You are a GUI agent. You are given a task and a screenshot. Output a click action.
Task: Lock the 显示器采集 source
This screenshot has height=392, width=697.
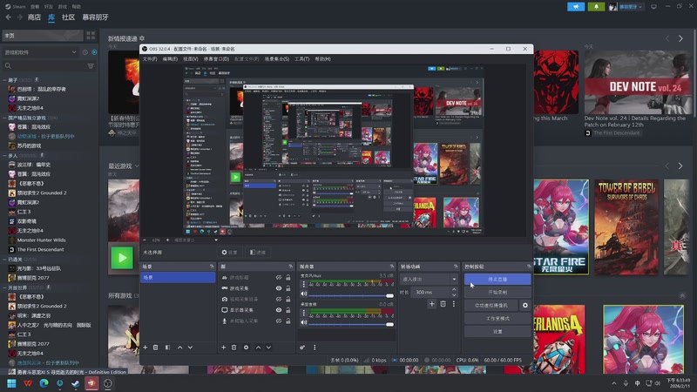288,310
